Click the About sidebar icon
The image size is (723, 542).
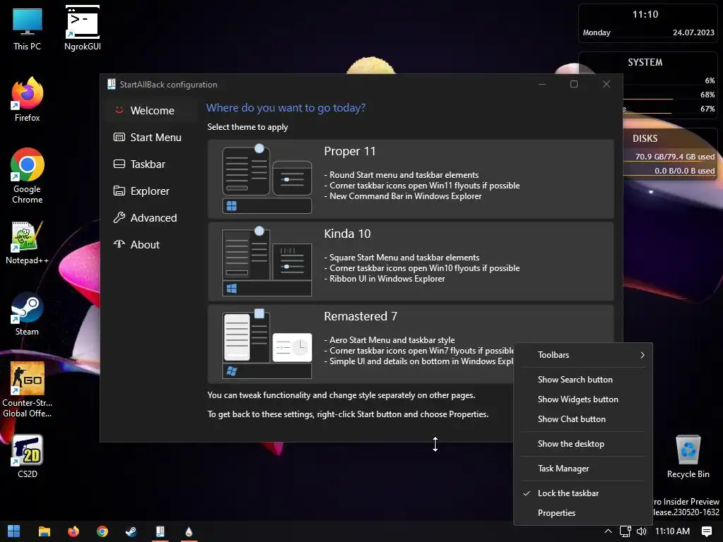coord(119,244)
